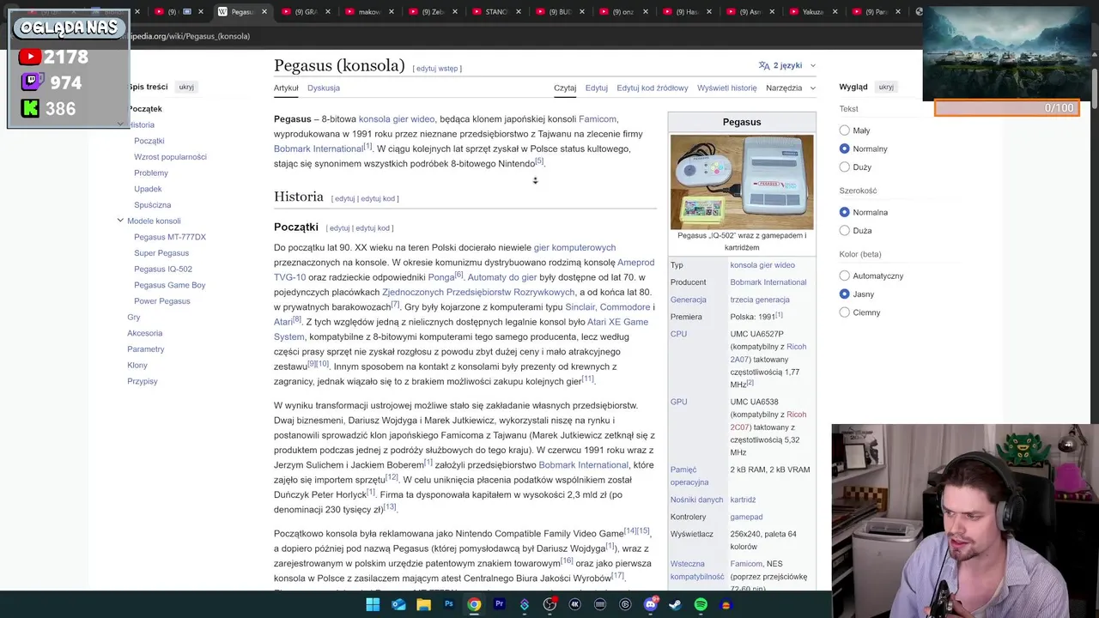Jump to Wzrost popularności in contents
The image size is (1099, 618).
(170, 157)
